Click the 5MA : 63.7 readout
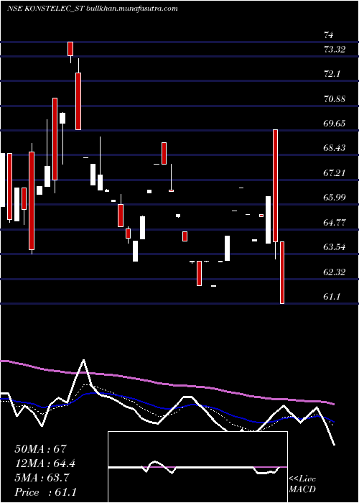This screenshot has width=359, height=503. tap(42, 478)
